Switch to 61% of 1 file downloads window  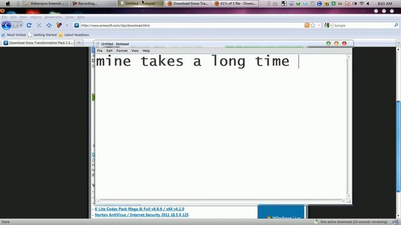tap(236, 4)
